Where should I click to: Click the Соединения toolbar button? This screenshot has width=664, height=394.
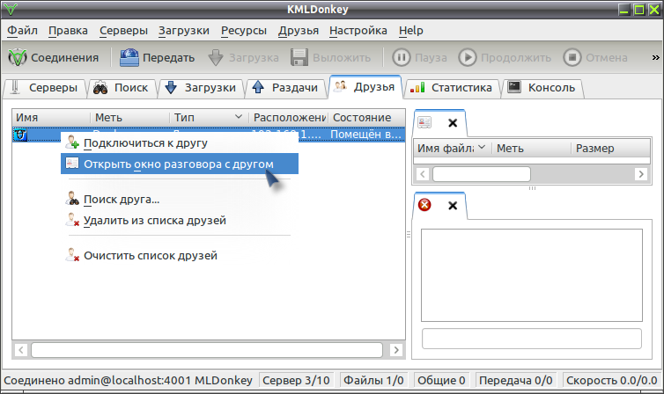pyautogui.click(x=54, y=57)
